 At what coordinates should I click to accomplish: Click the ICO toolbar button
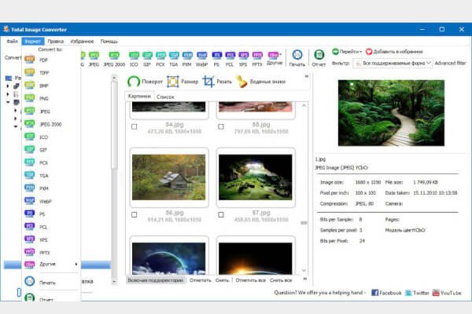click(x=134, y=59)
